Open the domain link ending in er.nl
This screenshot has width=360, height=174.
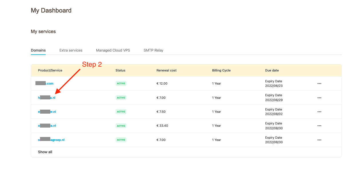(x=47, y=112)
